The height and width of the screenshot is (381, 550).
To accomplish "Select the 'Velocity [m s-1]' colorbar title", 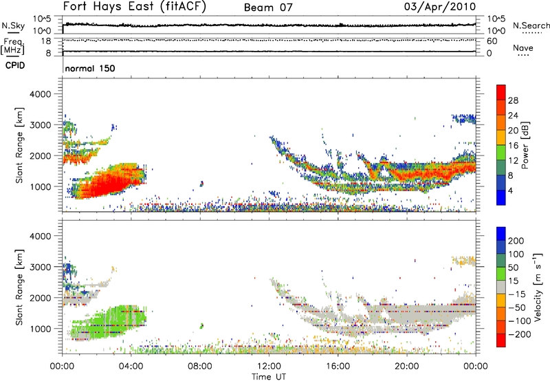I will (x=538, y=287).
